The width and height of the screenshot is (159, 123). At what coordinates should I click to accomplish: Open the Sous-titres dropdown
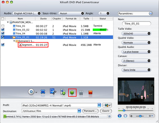coord(71,13)
